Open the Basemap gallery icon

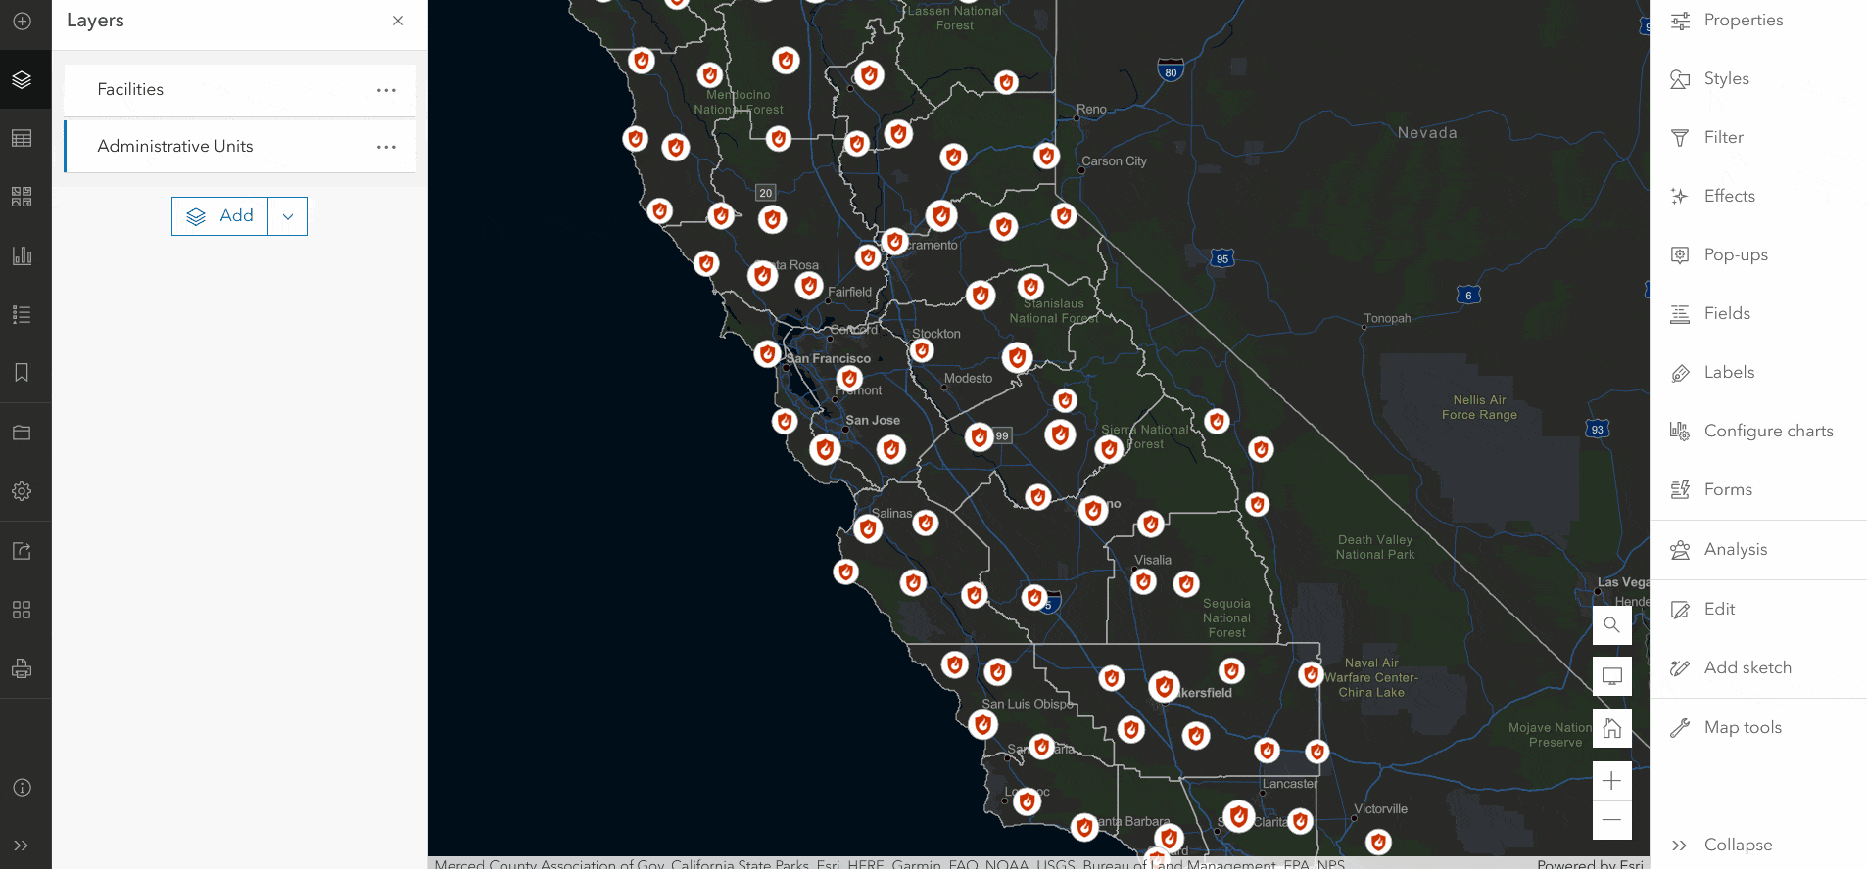pos(22,197)
